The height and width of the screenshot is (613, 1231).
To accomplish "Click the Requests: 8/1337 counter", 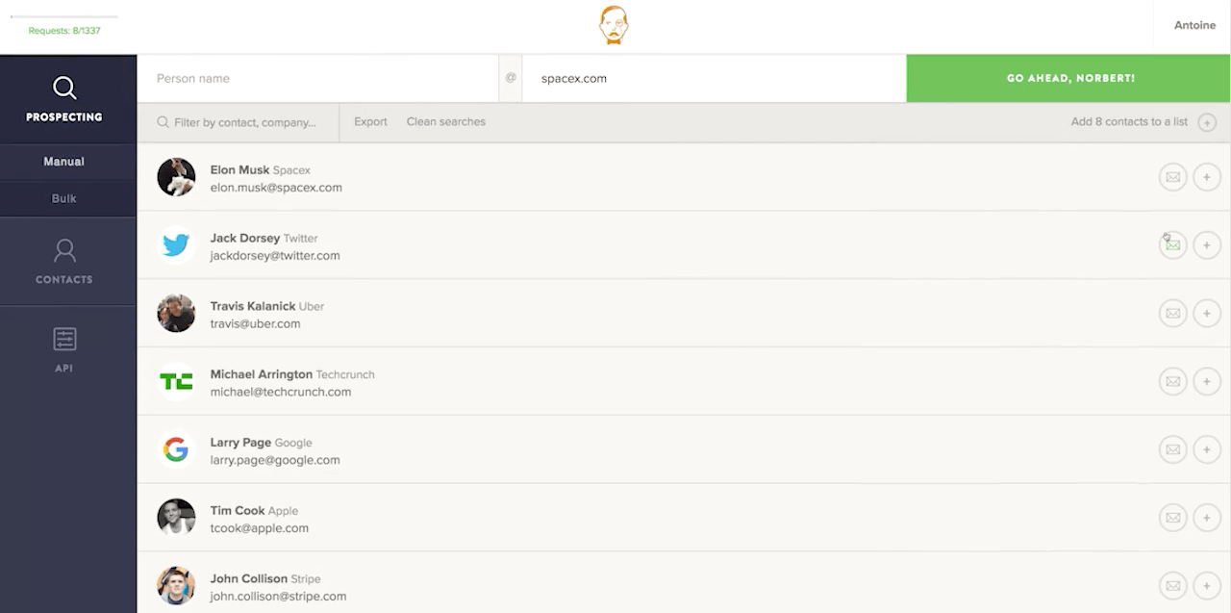I will point(64,31).
